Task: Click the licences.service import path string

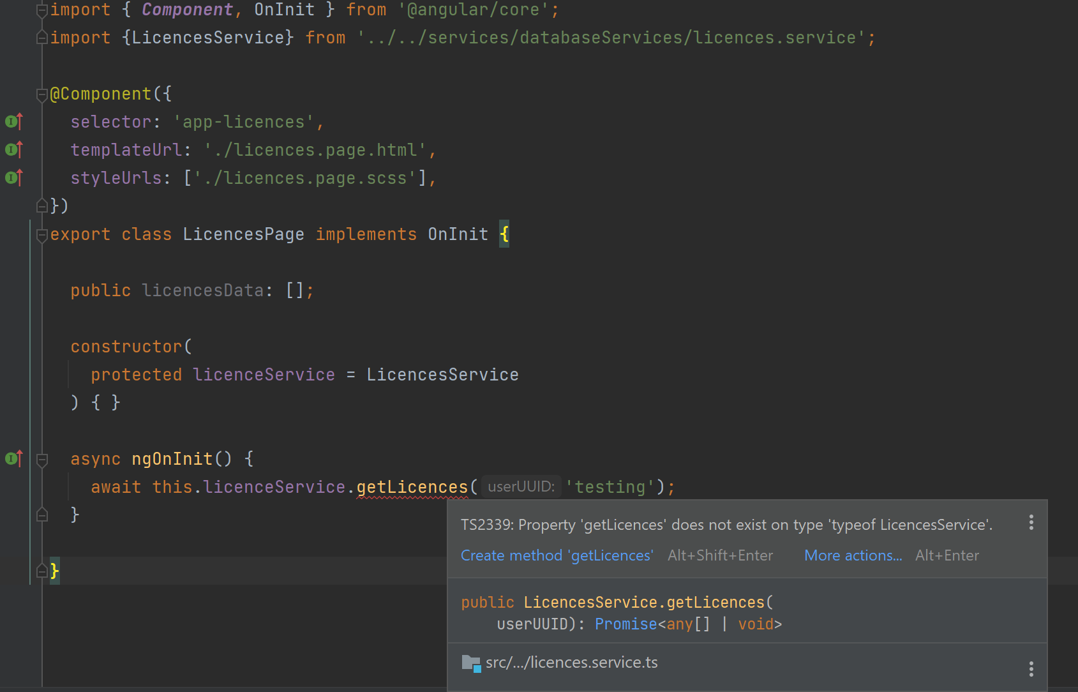Action: [x=611, y=38]
